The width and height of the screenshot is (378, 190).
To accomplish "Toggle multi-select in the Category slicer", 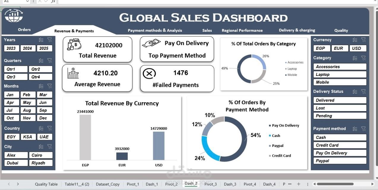I will coord(355,58).
